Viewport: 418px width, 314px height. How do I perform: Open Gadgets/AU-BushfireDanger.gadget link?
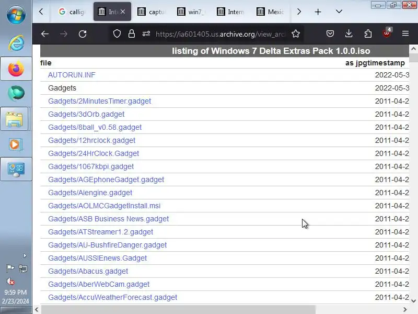click(x=108, y=245)
